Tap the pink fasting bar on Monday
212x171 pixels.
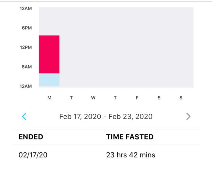coord(49,54)
